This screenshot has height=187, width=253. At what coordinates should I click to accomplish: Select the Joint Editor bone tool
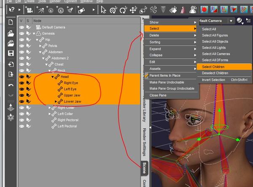[x=153, y=10]
